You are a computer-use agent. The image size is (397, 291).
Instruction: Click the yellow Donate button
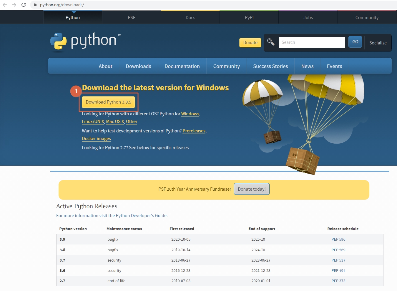(250, 43)
